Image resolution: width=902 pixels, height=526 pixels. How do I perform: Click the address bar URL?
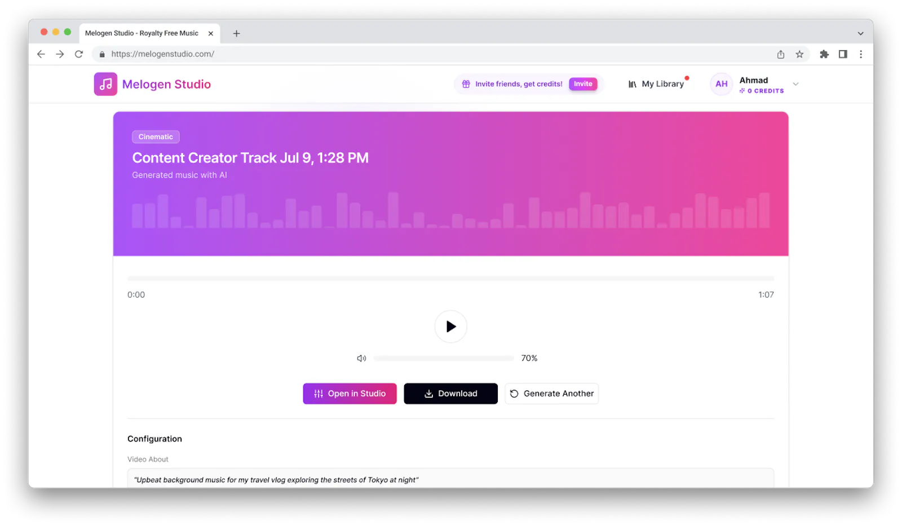click(x=163, y=54)
